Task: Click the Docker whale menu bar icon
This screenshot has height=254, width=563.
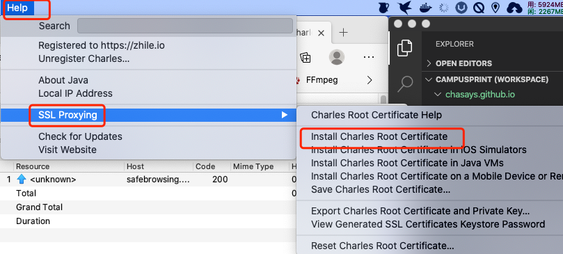Action: 425,8
